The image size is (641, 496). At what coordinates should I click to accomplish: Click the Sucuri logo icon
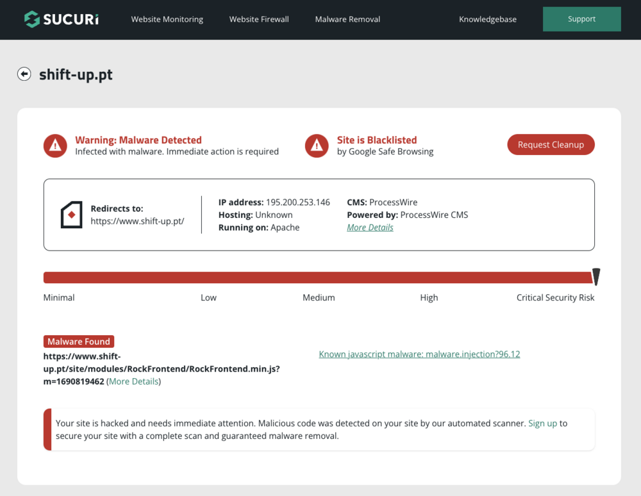coord(31,19)
